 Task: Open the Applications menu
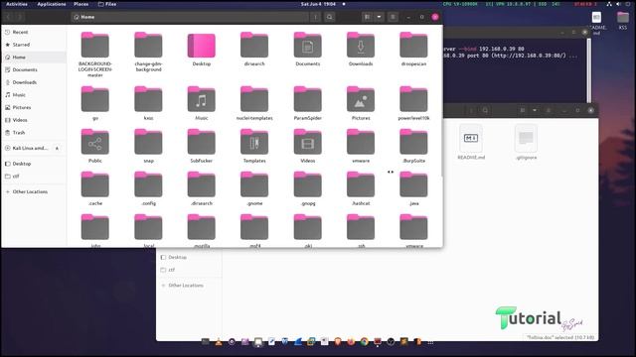[x=51, y=4]
